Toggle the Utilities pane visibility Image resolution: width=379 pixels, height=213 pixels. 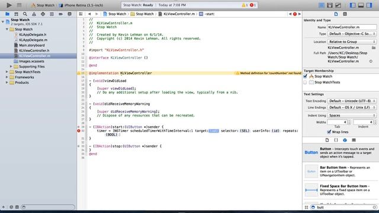[369, 5]
